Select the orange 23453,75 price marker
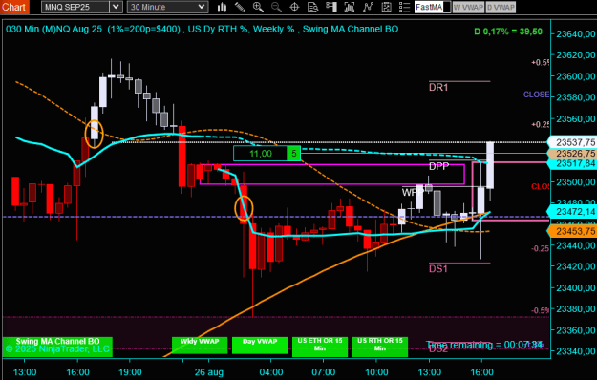The image size is (597, 380). [x=572, y=231]
